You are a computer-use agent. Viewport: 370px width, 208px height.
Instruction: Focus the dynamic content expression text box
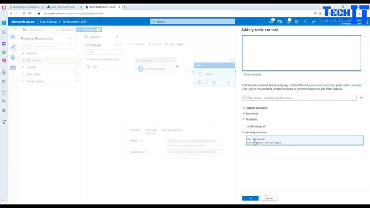point(301,53)
